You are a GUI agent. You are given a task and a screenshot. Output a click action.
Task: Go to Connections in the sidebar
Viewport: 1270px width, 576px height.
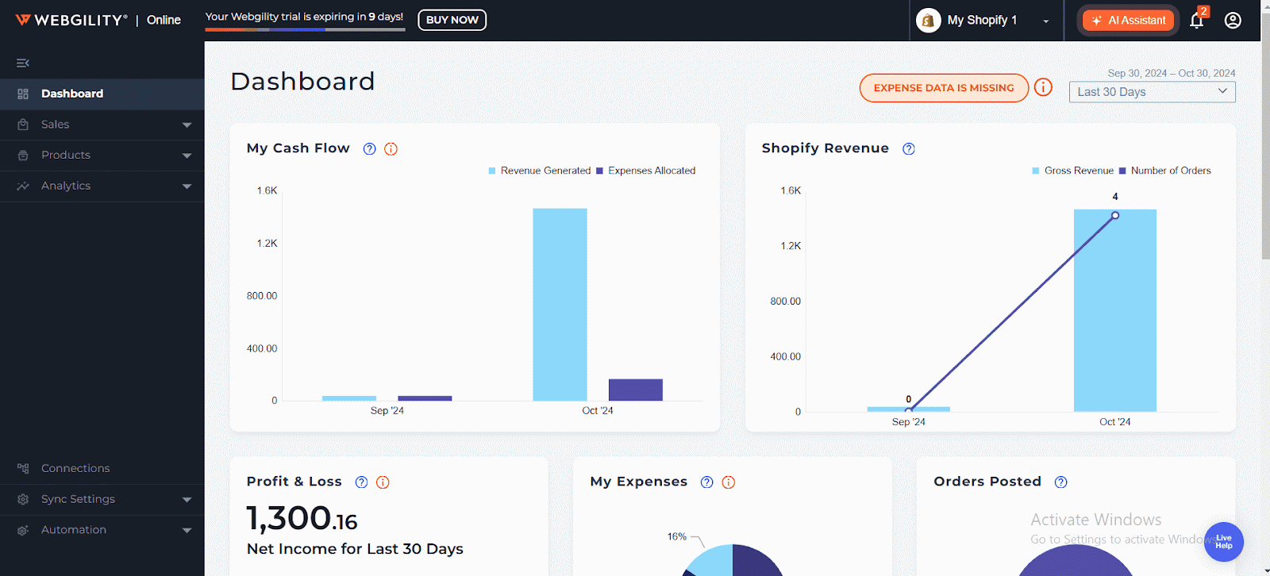[x=75, y=468]
